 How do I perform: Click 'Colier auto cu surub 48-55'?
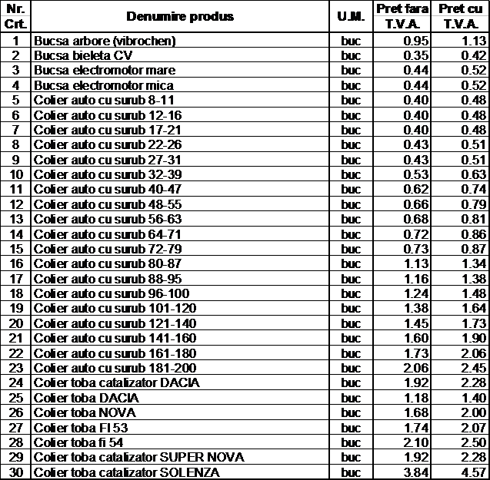(x=108, y=204)
